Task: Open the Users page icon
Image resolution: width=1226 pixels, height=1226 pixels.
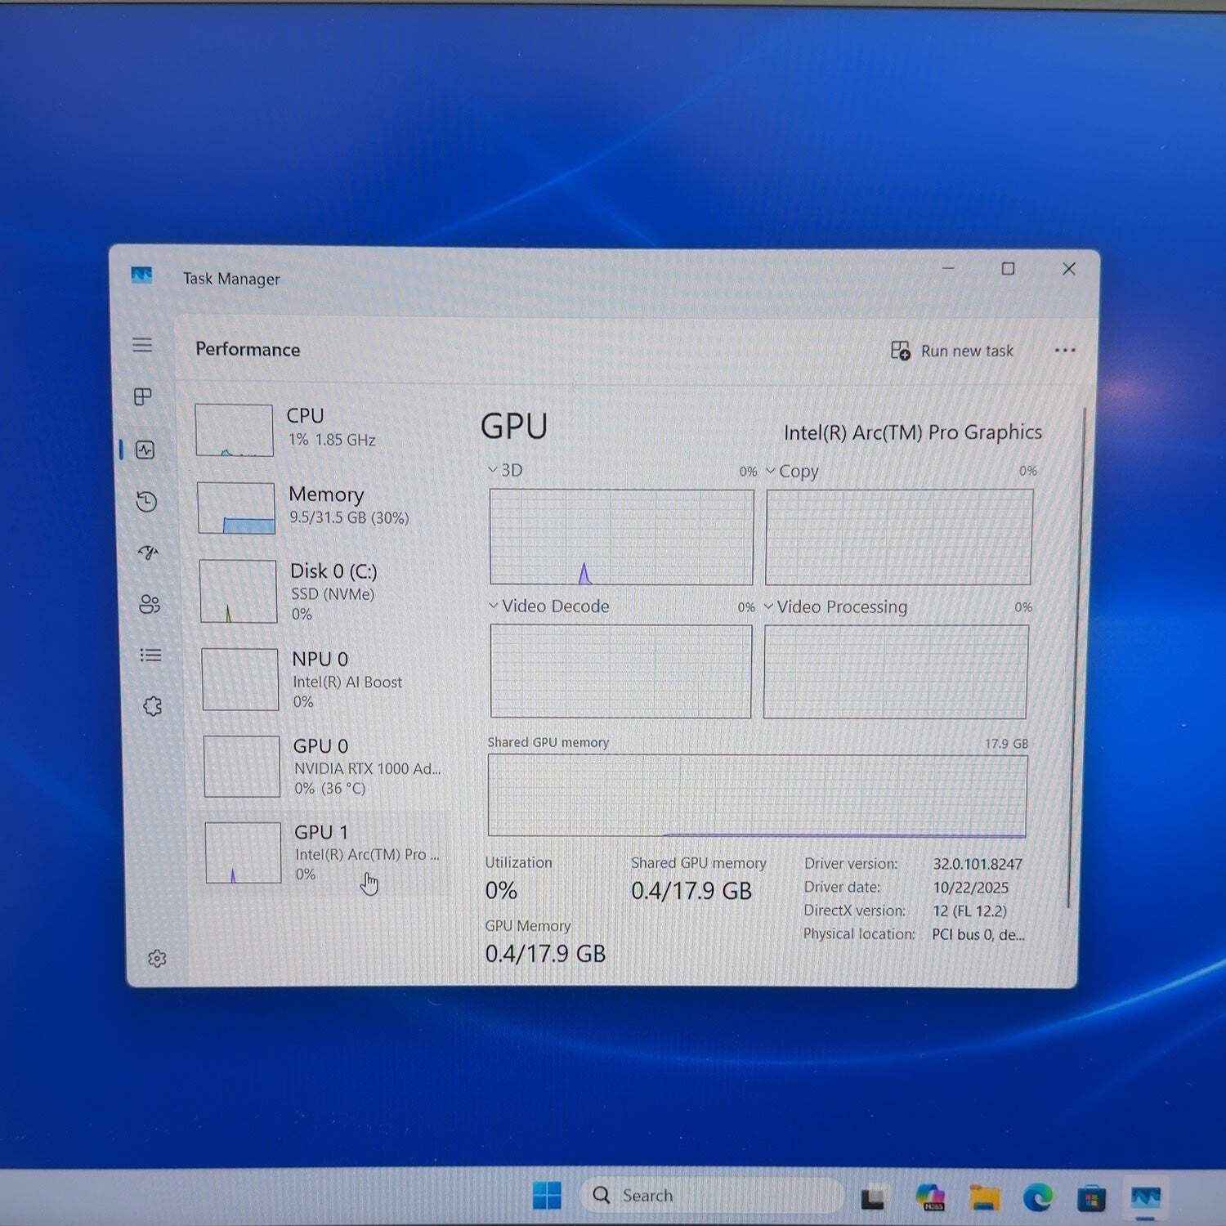Action: tap(150, 604)
